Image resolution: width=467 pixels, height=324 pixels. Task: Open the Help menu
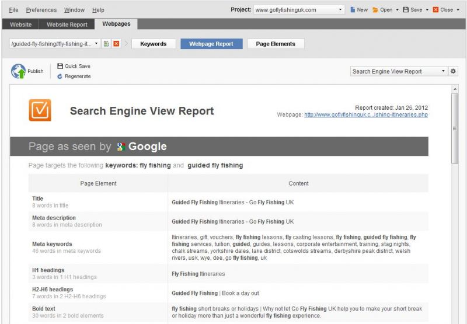pyautogui.click(x=98, y=10)
